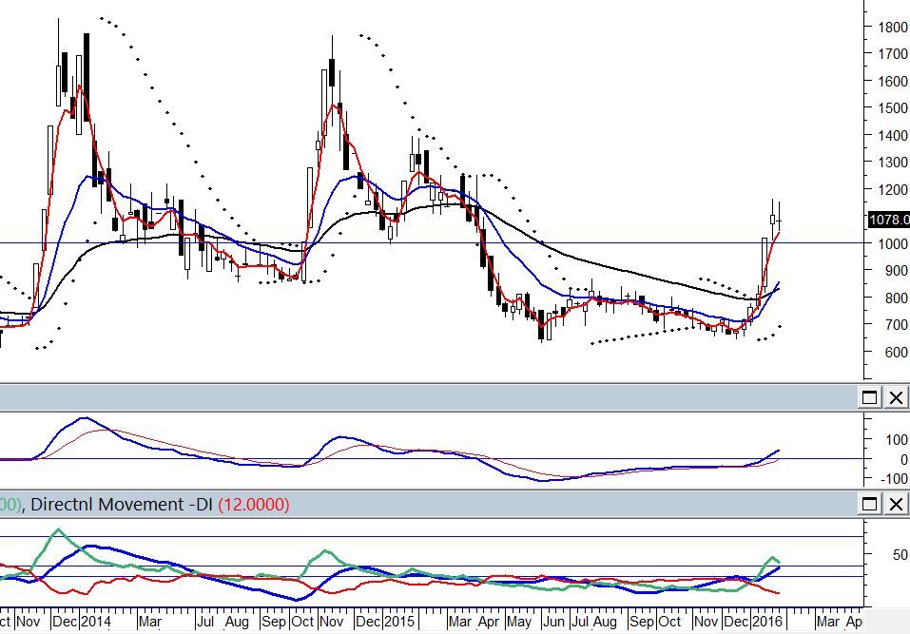The image size is (910, 634).
Task: Close the upper oscillator indicator panel
Action: pos(896,397)
